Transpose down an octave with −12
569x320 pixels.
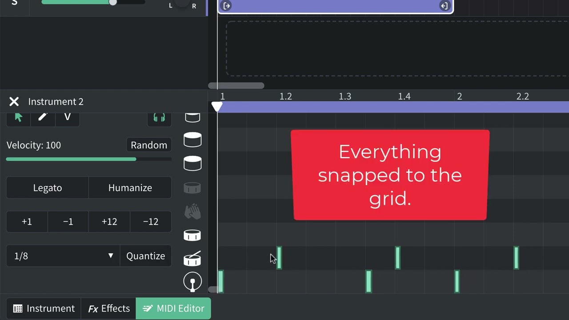[x=151, y=221]
